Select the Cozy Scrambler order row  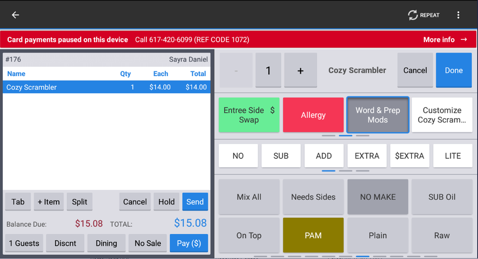coord(106,87)
